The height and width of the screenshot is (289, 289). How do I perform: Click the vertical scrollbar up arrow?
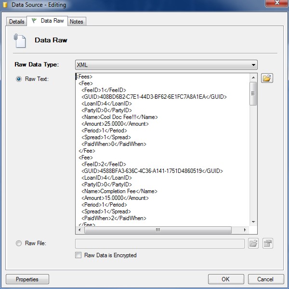point(253,77)
